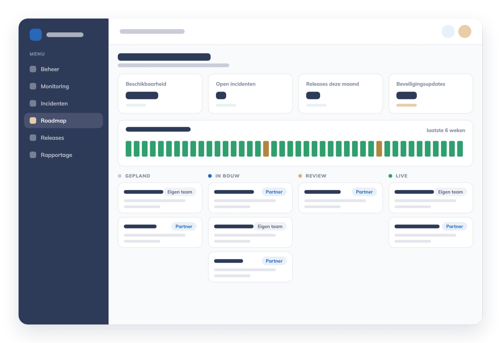Open the Releases deze maand card

[x=340, y=93]
